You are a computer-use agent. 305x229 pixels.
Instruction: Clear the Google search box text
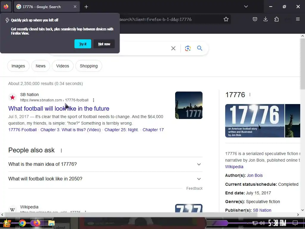tap(173, 48)
